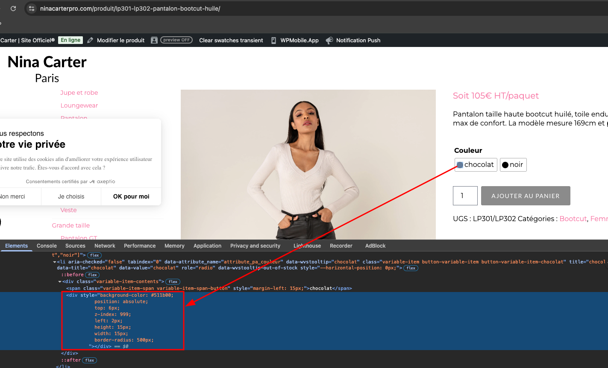Click the product model photo
The image size is (608, 368).
pos(308,164)
